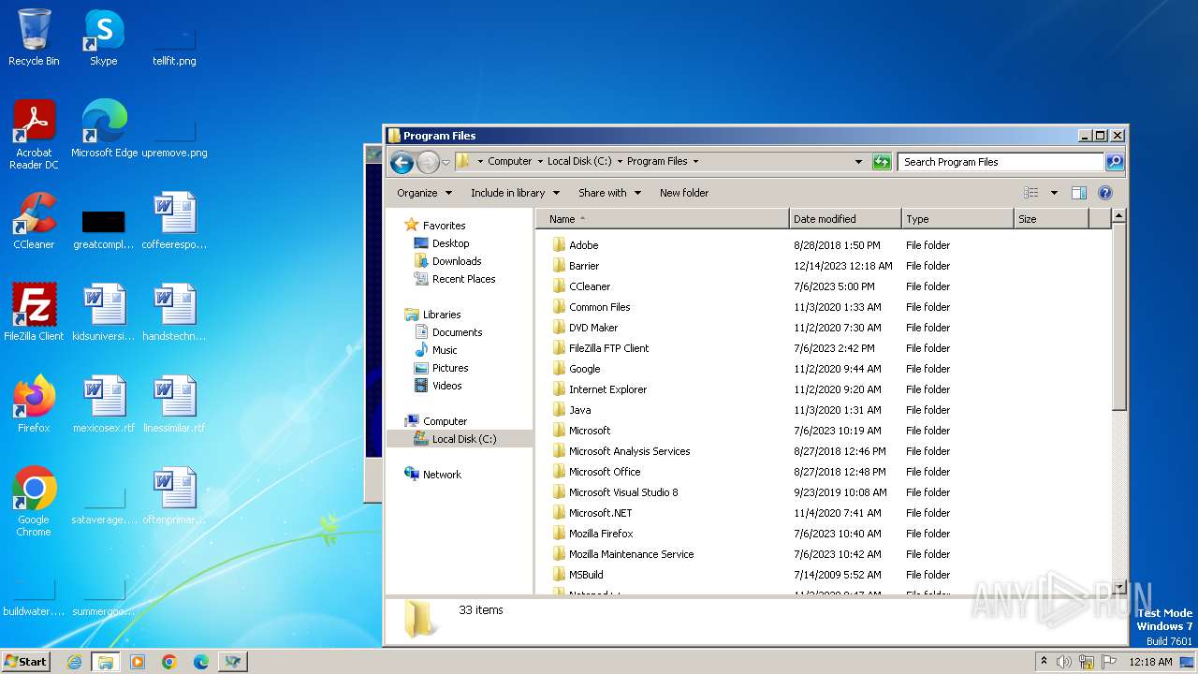Click scrollbar down arrow in file list
Image resolution: width=1198 pixels, height=674 pixels.
pyautogui.click(x=1118, y=587)
